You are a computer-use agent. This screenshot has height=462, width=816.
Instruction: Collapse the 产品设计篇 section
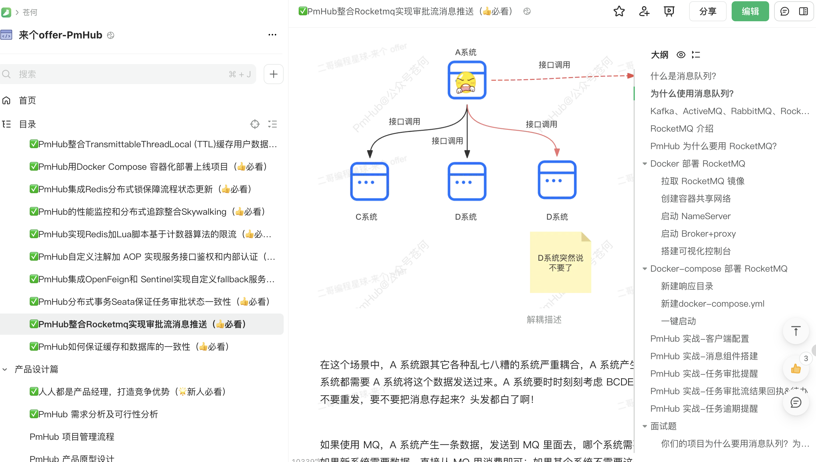click(x=4, y=369)
